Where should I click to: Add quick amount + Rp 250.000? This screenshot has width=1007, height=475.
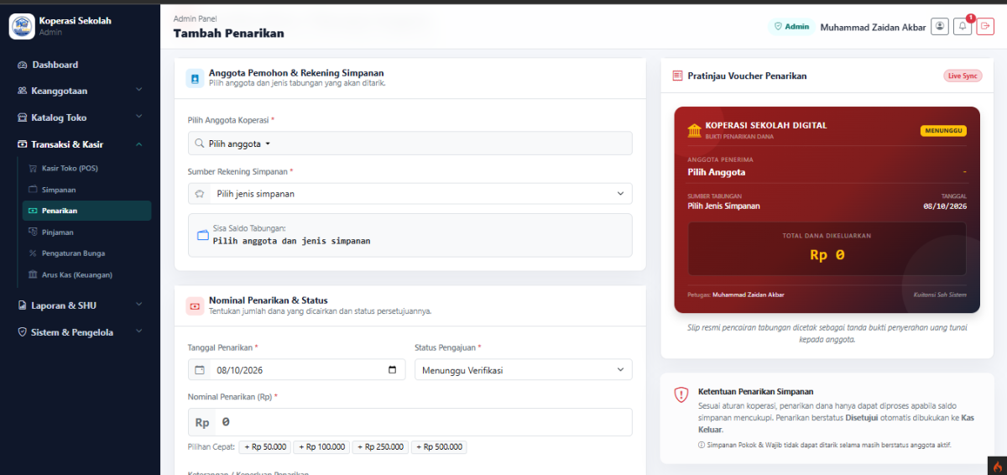click(380, 447)
